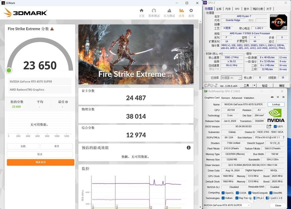This screenshot has width=291, height=209.
Task: Click the AMD Radeon(TM) Graphics entry
Action: 40,90
